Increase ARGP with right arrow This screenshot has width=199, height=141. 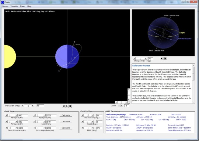point(92,128)
